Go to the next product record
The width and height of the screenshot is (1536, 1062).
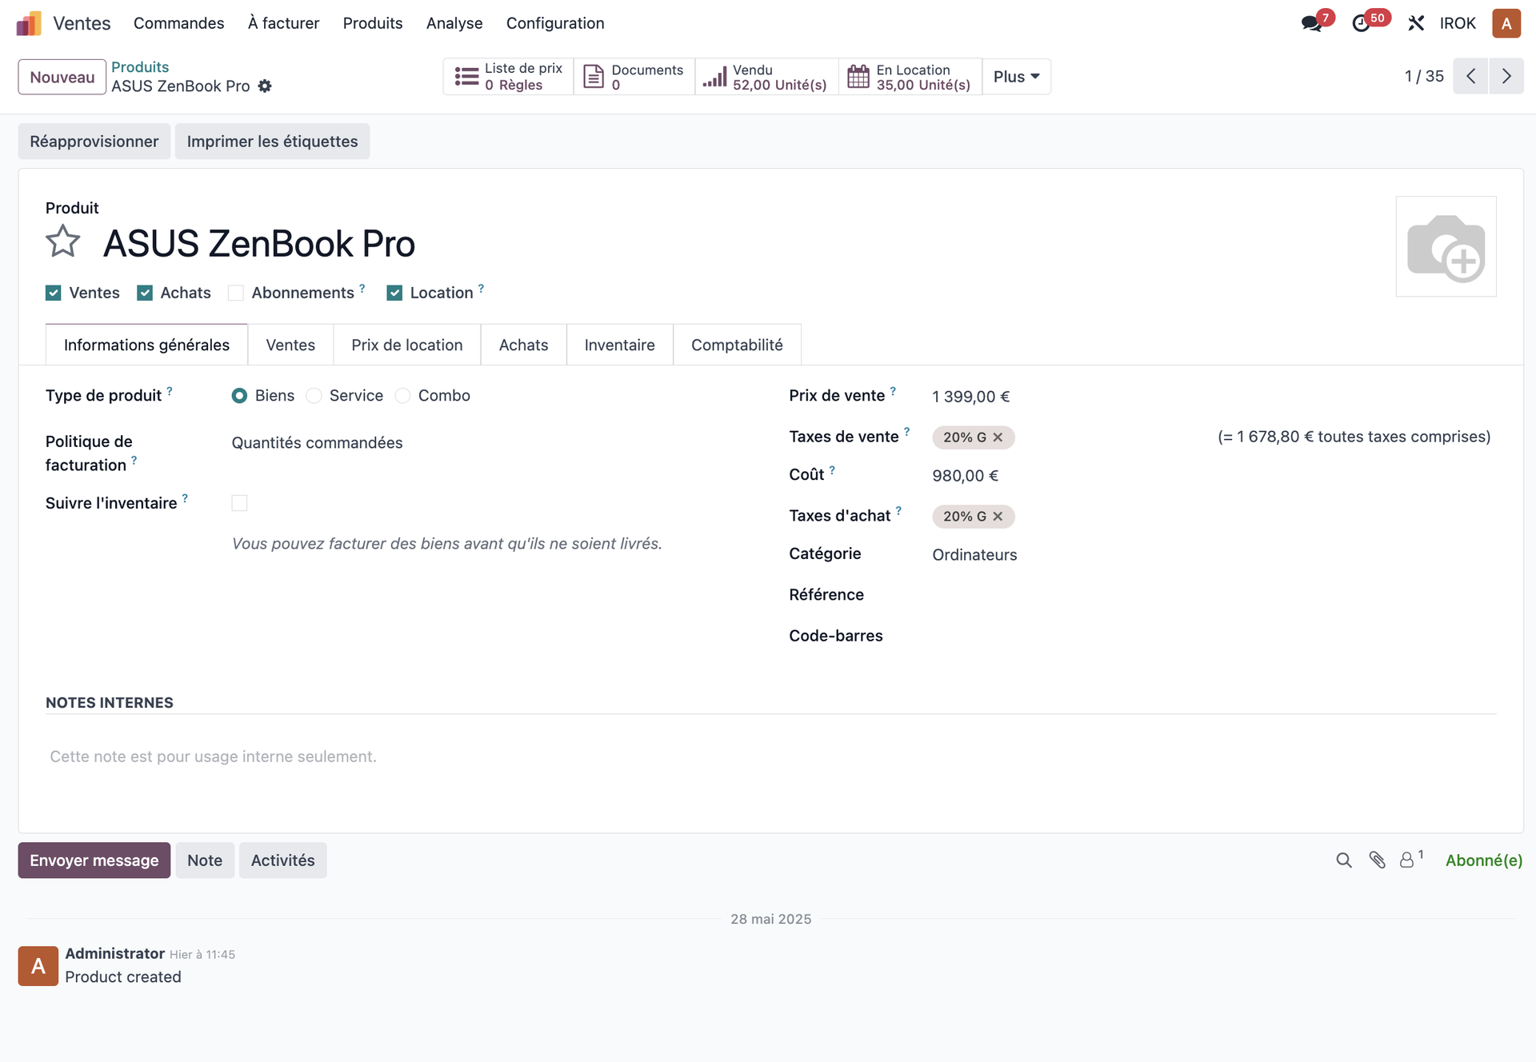(x=1506, y=77)
